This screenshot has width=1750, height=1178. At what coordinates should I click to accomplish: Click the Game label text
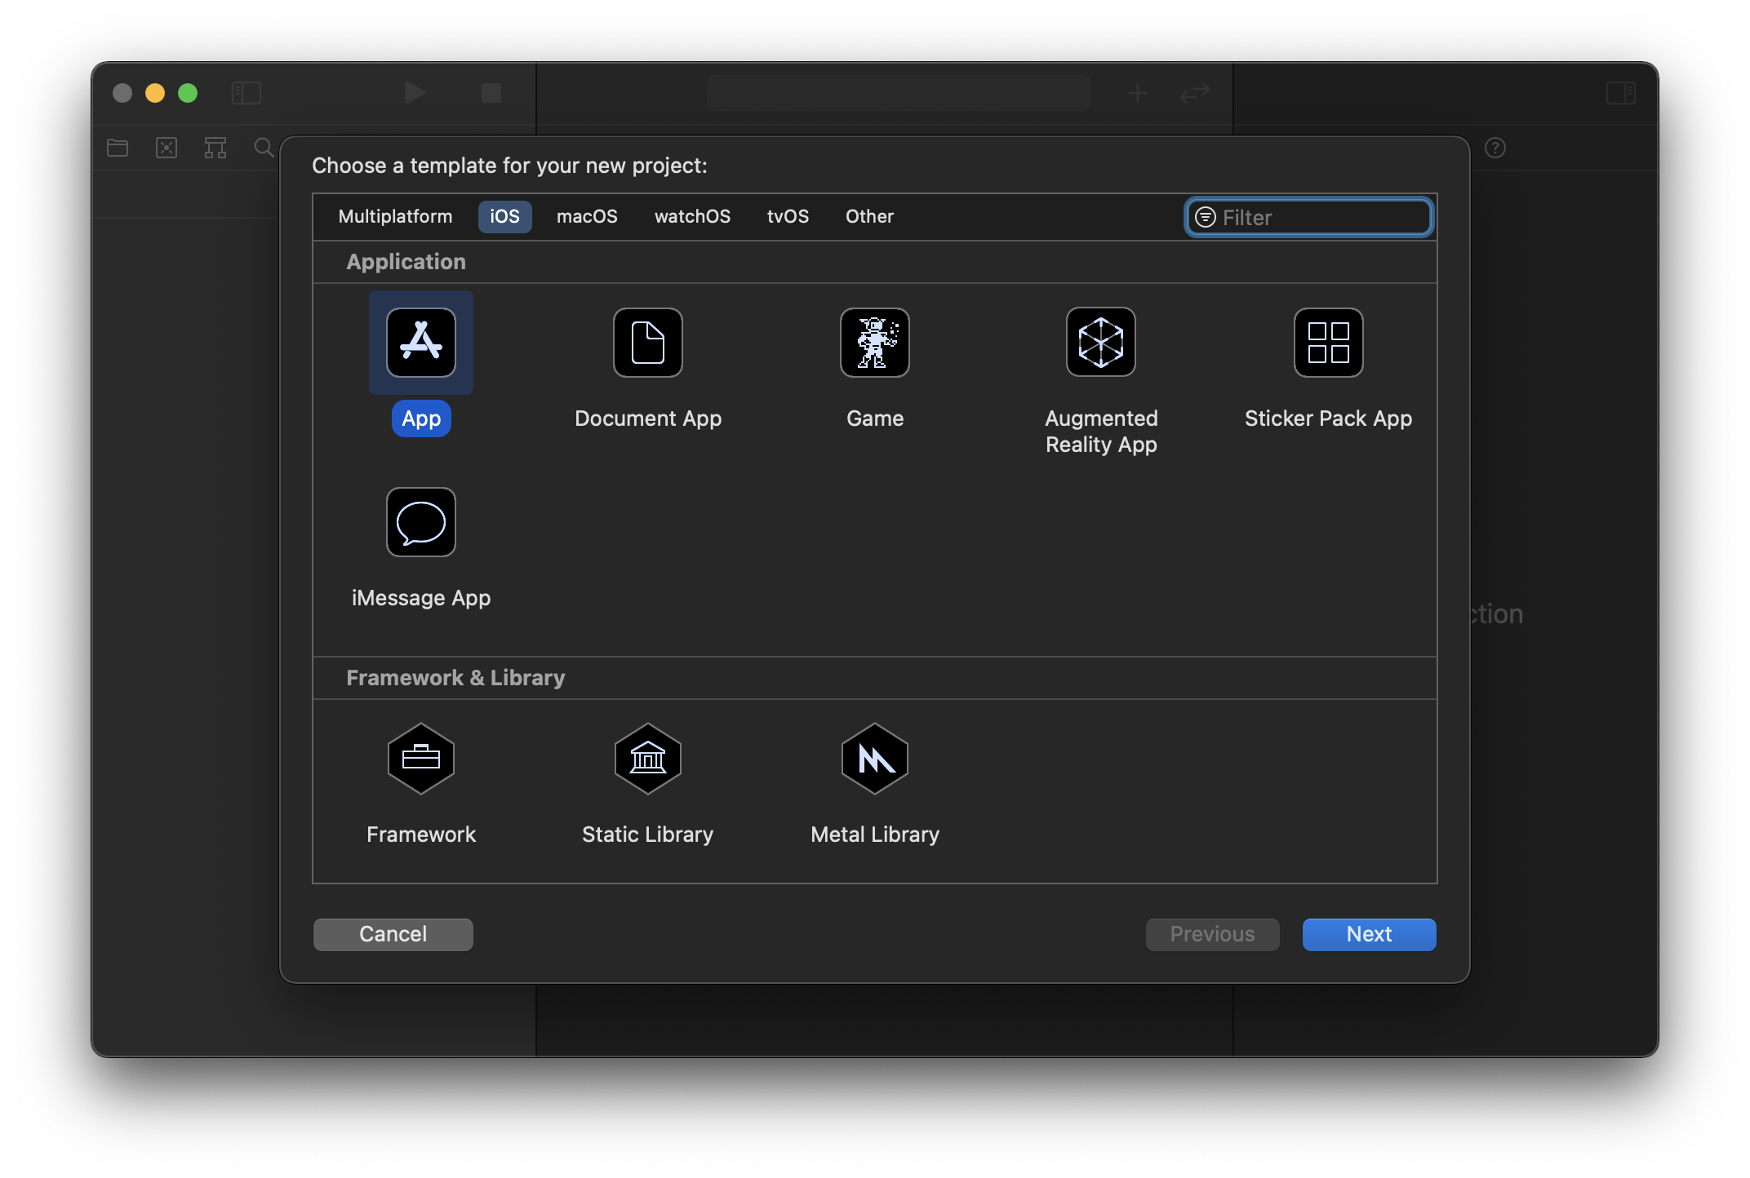click(x=875, y=418)
